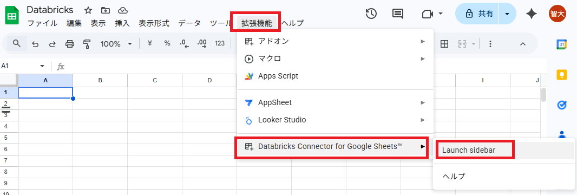Screen dimensions: 577x195
Task: Increase decimal places
Action: tap(202, 44)
